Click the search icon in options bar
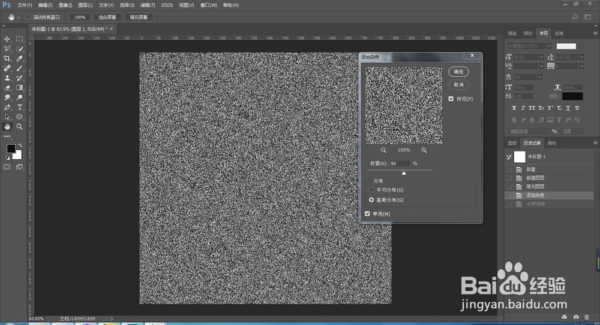Image resolution: width=600 pixels, height=325 pixels. [575, 17]
